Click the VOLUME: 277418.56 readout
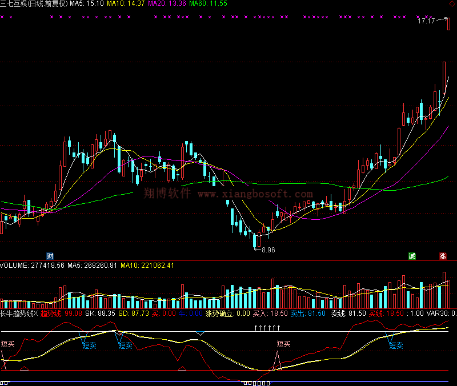Image resolution: width=457 pixels, height=386 pixels. 32,266
